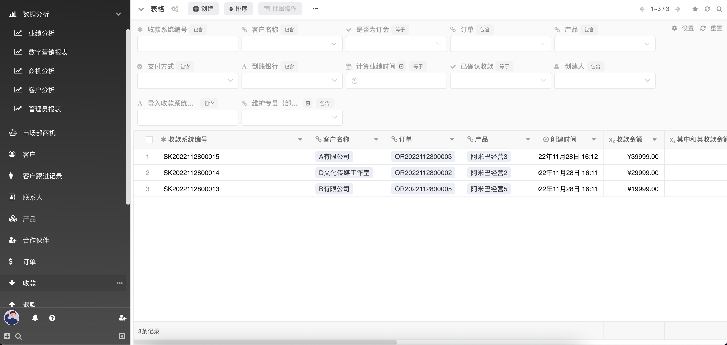Click 重置 to reset filters
This screenshot has width=727, height=345.
click(x=711, y=29)
